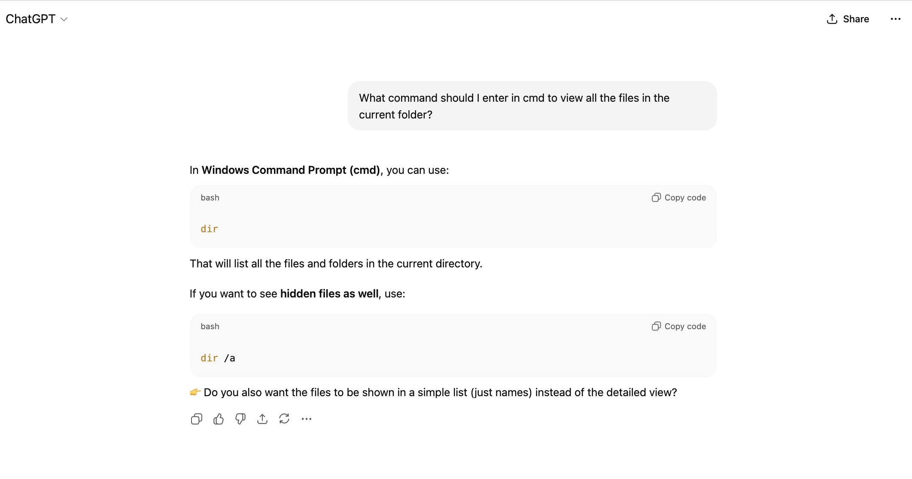The height and width of the screenshot is (479, 912).
Task: Click the sentence "That will list all the files"
Action: click(336, 264)
